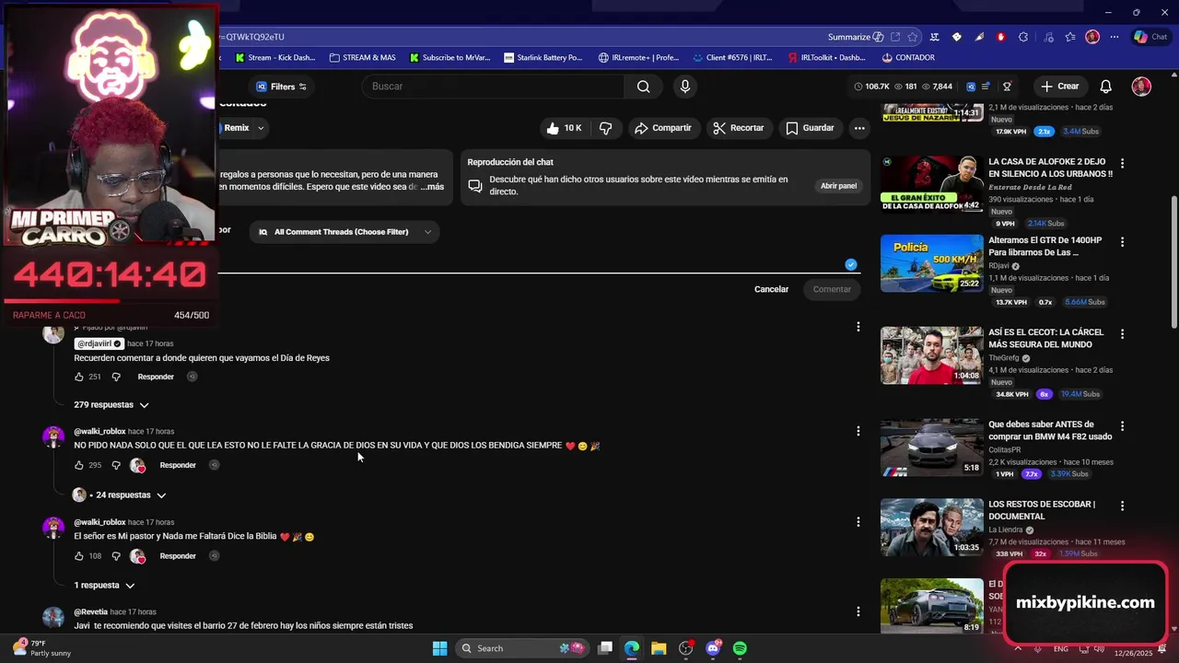Open options for the GTR 1400HP video

[1122, 242]
